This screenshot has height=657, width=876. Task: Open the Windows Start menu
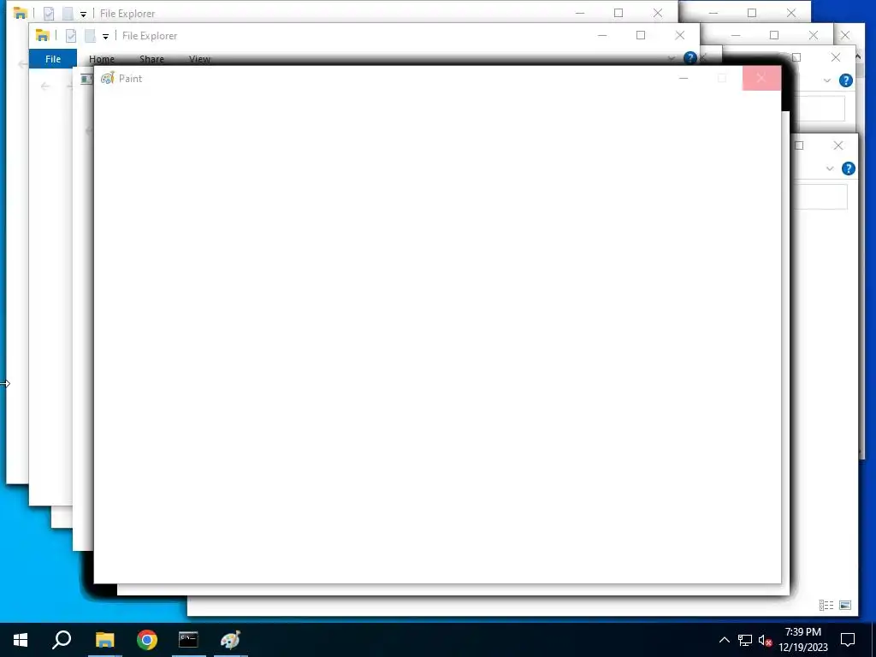[x=21, y=640]
